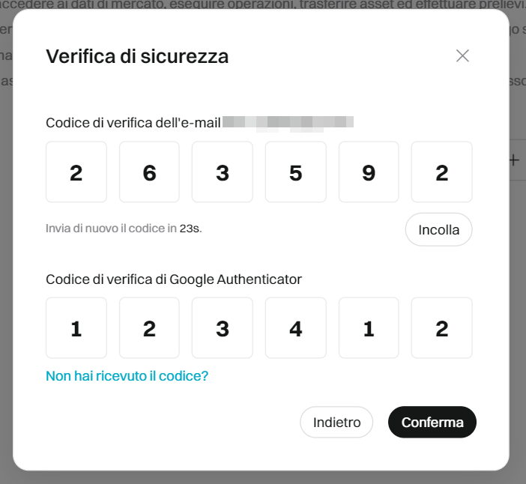Viewport: 526px width, 484px height.
Task: Focus second Google Authenticator digit box
Action: [149, 328]
